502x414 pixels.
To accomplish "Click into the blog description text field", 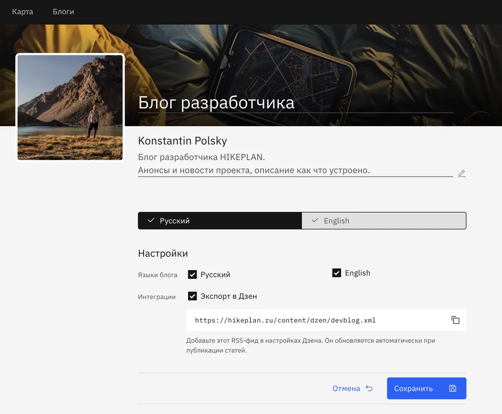I will (294, 164).
